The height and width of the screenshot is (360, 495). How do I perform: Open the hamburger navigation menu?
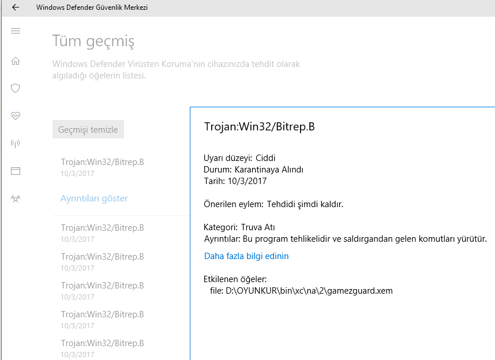(16, 31)
